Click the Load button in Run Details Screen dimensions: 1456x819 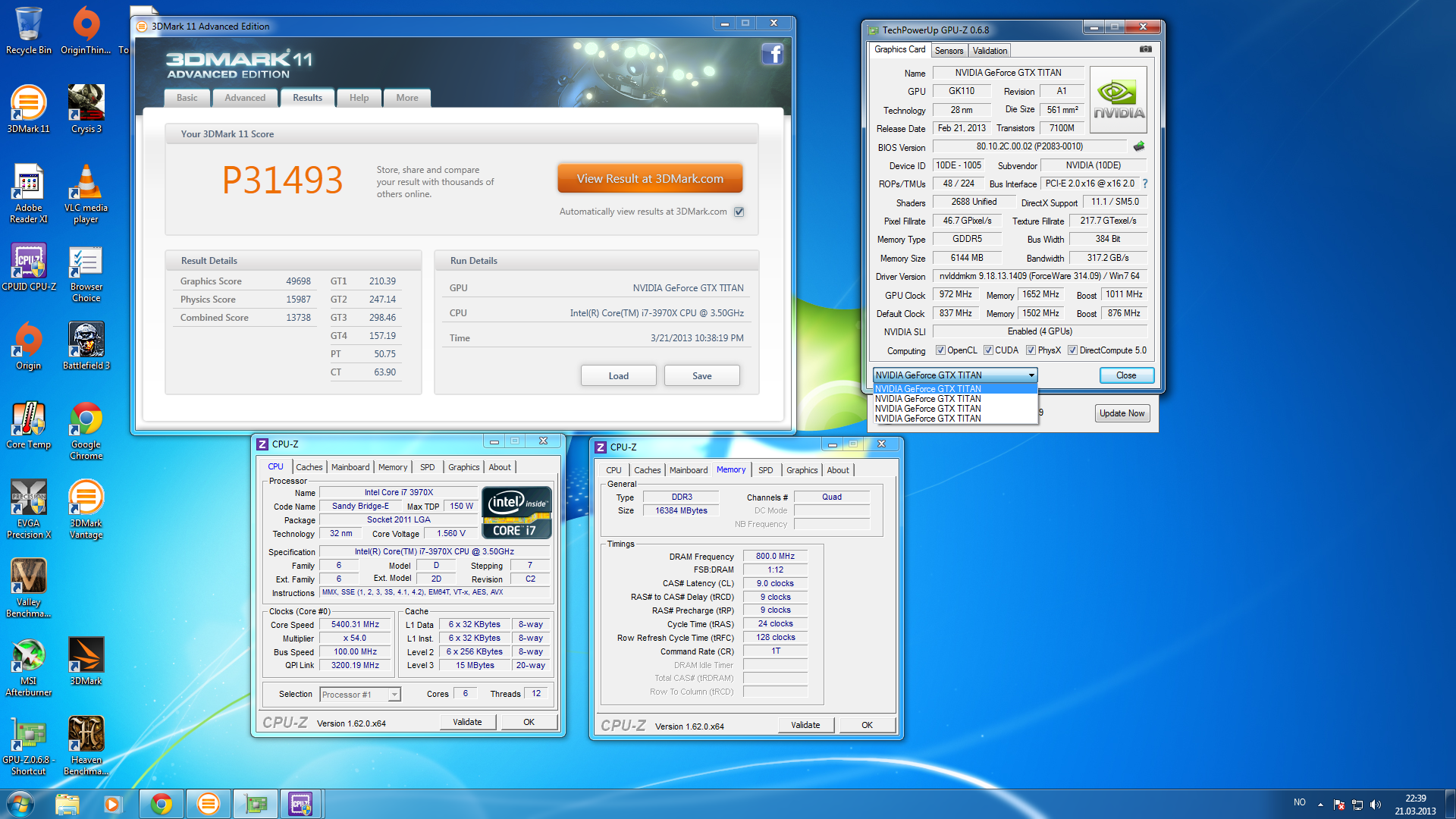(618, 376)
